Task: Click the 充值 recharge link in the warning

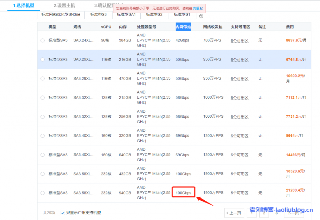Action: click(196, 8)
